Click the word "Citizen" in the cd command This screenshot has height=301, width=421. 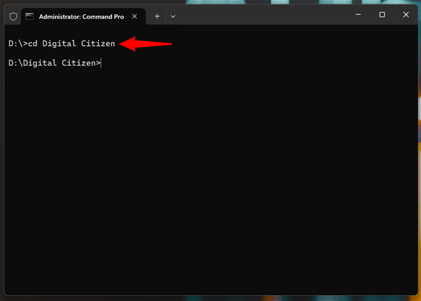click(x=97, y=44)
